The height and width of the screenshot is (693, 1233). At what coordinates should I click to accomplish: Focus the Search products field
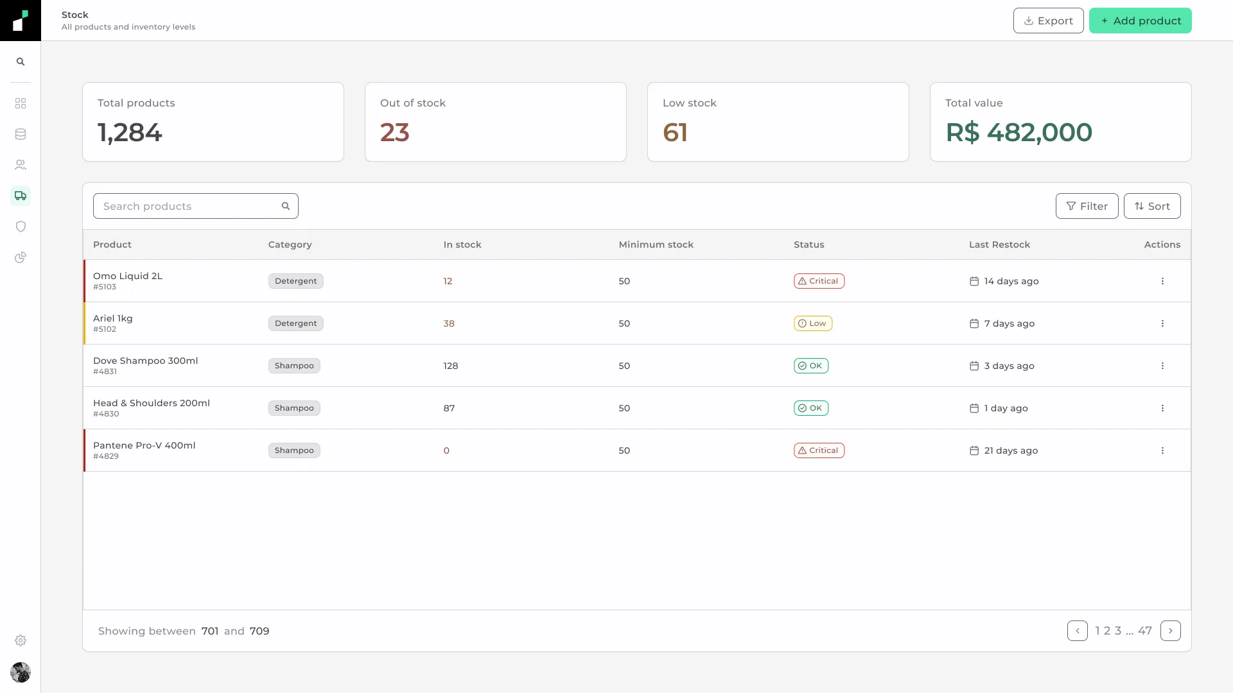click(196, 206)
